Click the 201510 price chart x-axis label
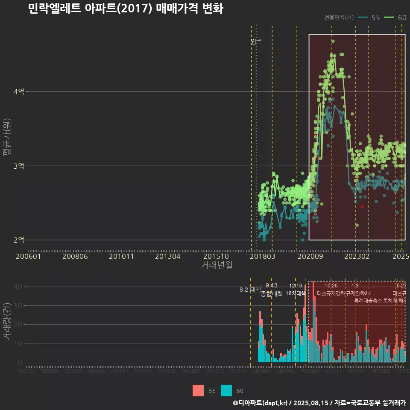 click(216, 256)
